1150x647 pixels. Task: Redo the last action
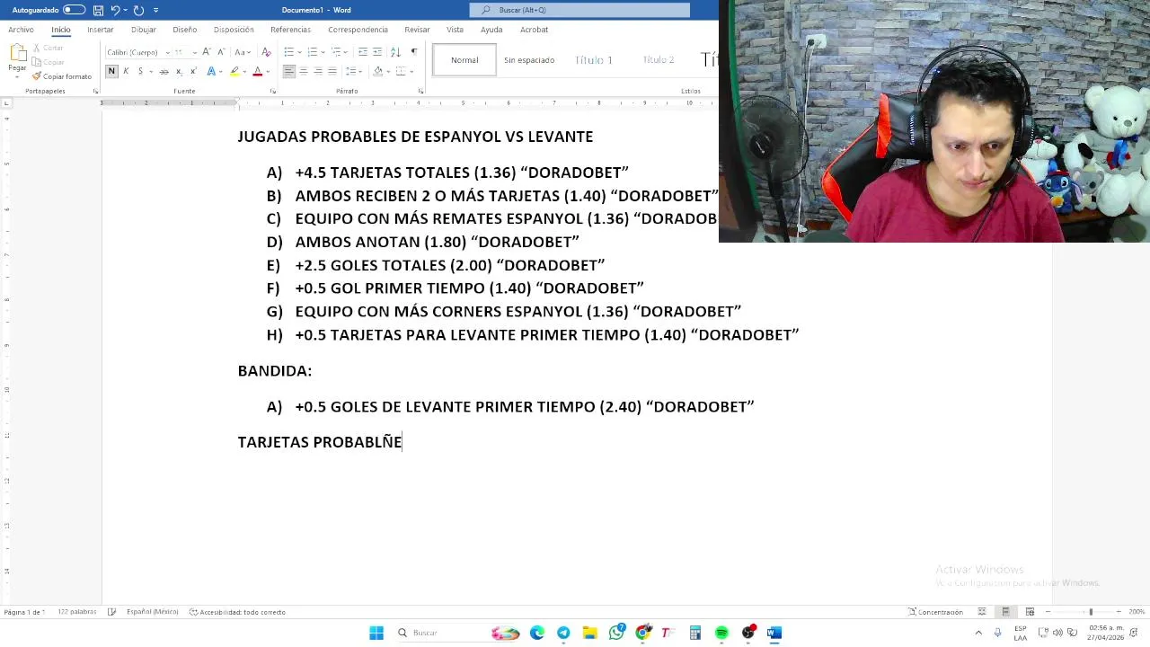click(138, 10)
